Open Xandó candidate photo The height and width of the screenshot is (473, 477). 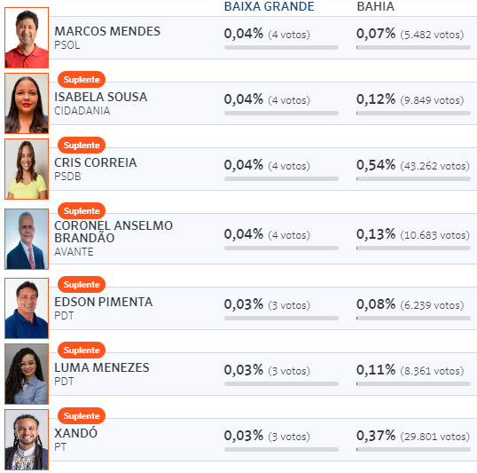[x=27, y=440]
